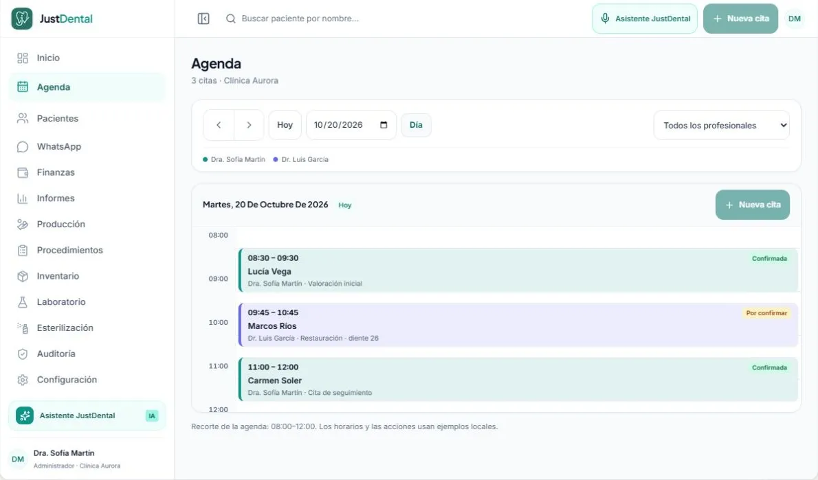818x480 pixels.
Task: Open Marcos Ríos's 09:45 appointment
Action: coord(518,325)
